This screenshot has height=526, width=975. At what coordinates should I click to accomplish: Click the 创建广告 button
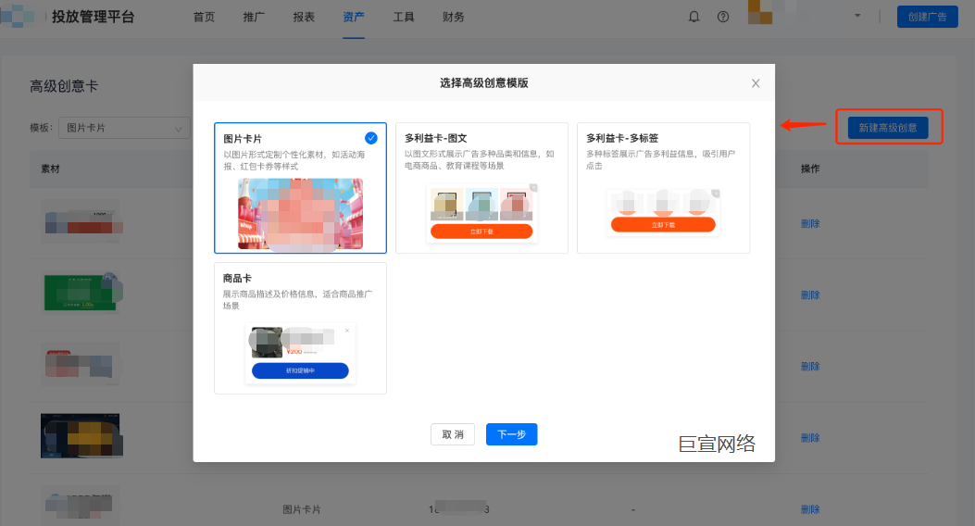pos(927,17)
